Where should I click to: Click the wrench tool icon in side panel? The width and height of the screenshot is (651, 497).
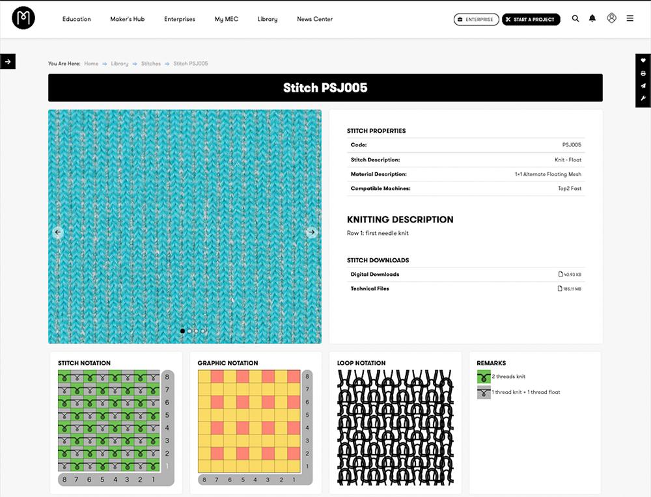pyautogui.click(x=643, y=99)
